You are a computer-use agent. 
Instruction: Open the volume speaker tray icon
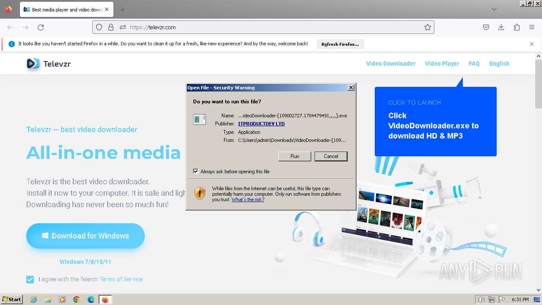tap(481, 299)
